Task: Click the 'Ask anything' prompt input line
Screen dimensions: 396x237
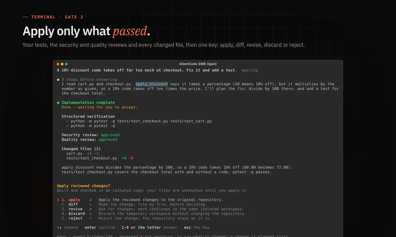Action: (216, 236)
